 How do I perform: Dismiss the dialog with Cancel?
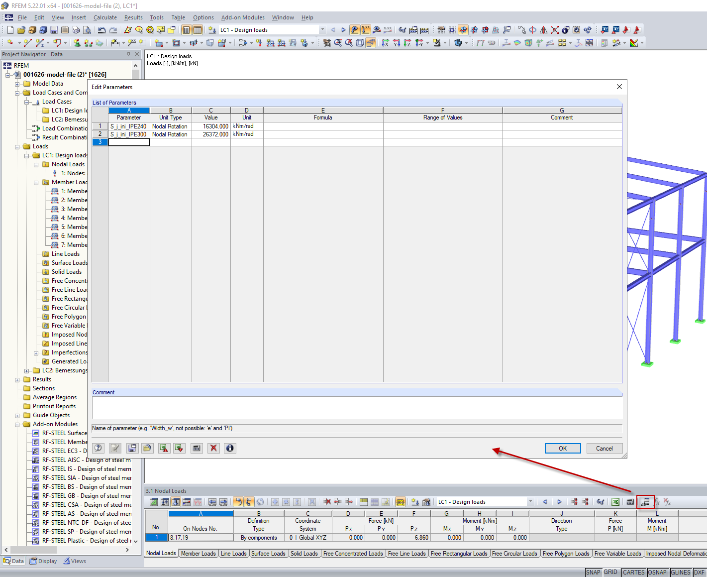point(604,448)
